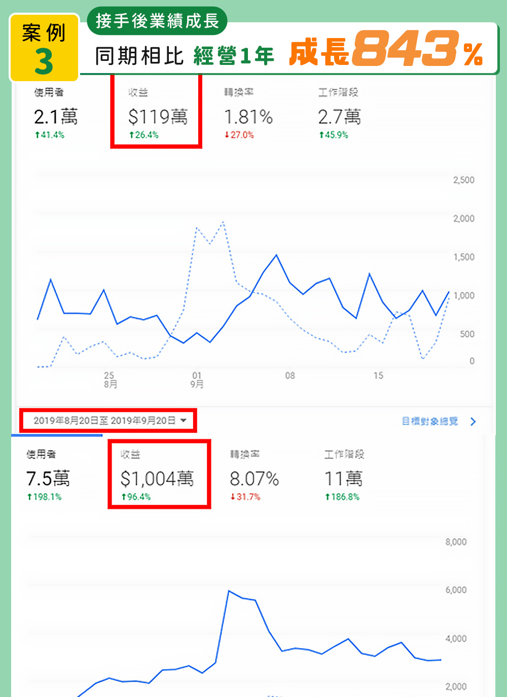Select the 收益 $1,004萬 metric tab
The width and height of the screenshot is (507, 697).
[157, 475]
